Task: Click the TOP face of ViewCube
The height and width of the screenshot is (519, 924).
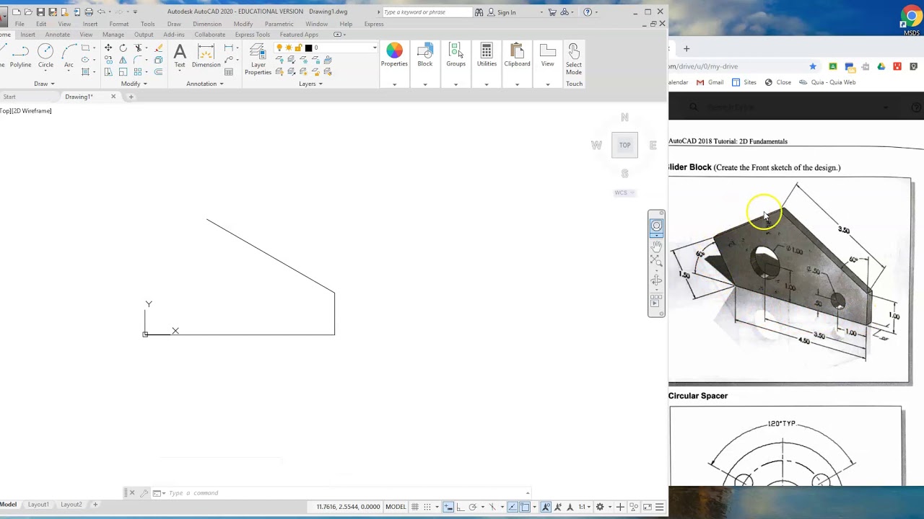Action: click(624, 145)
